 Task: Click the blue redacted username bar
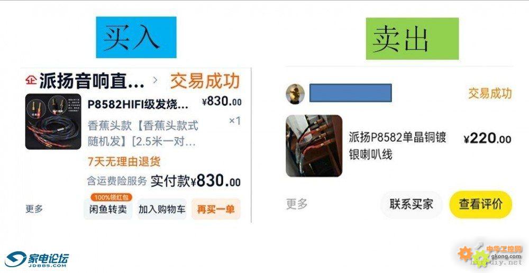point(351,93)
